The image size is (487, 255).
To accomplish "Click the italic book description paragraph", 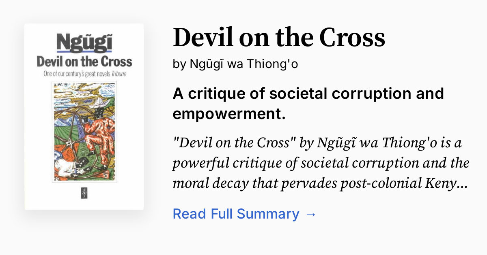I will tap(321, 163).
